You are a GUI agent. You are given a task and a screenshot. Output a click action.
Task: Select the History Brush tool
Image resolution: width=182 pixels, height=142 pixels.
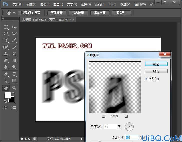14,54
